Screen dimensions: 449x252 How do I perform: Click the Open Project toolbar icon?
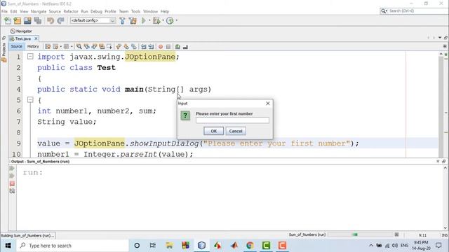(x=27, y=20)
